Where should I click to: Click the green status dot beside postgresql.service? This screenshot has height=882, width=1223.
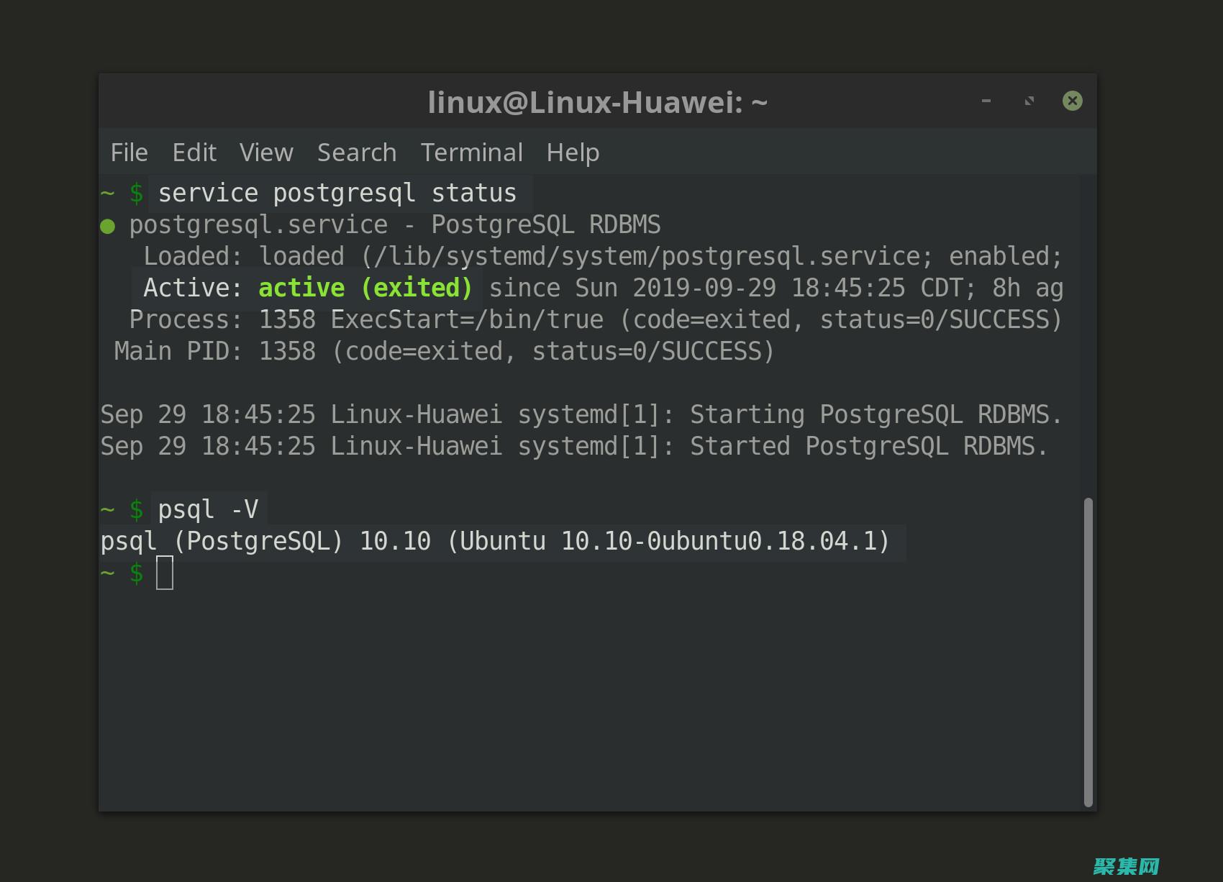point(108,227)
